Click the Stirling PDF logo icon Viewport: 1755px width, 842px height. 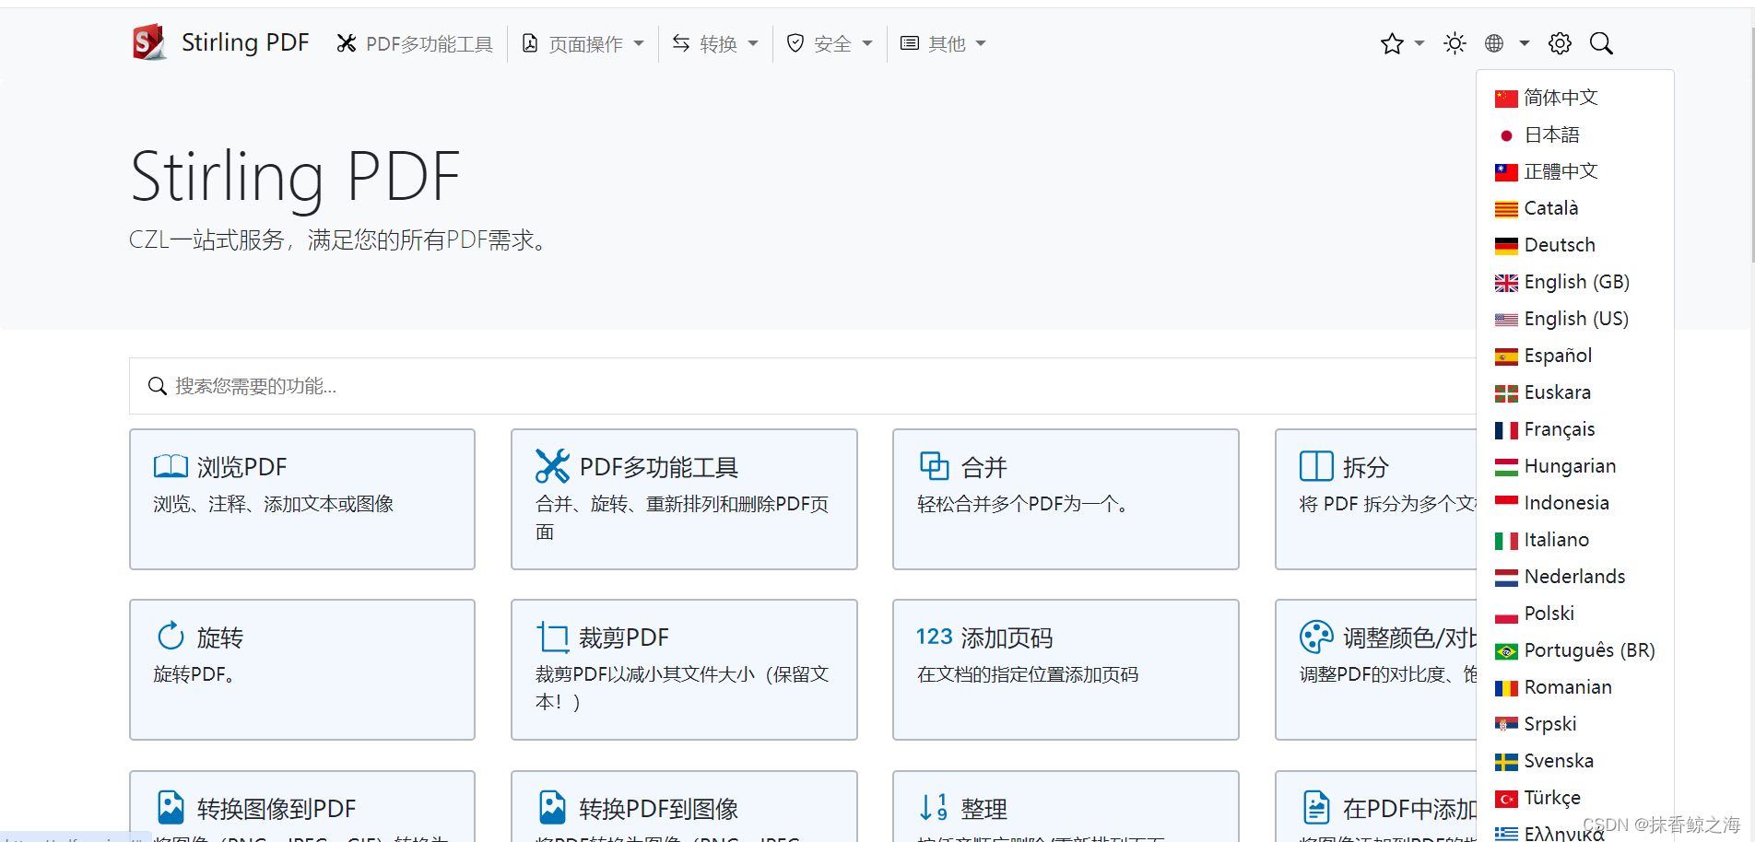click(x=149, y=42)
